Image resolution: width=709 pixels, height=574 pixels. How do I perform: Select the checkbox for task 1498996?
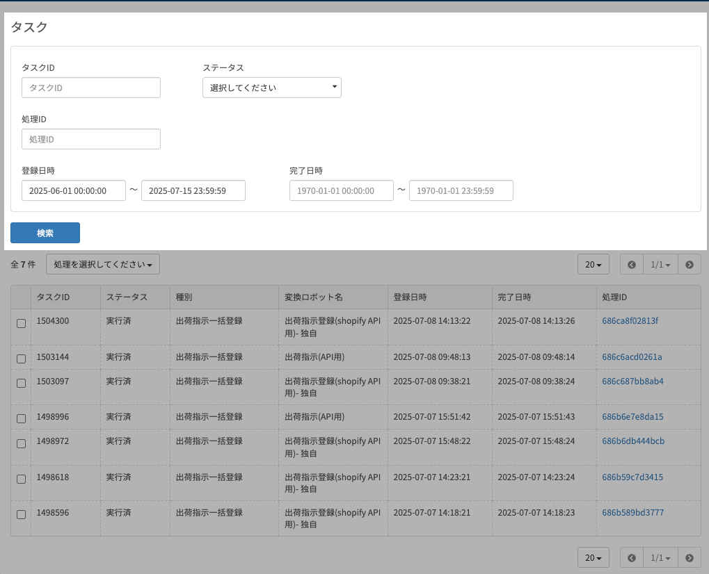point(21,419)
